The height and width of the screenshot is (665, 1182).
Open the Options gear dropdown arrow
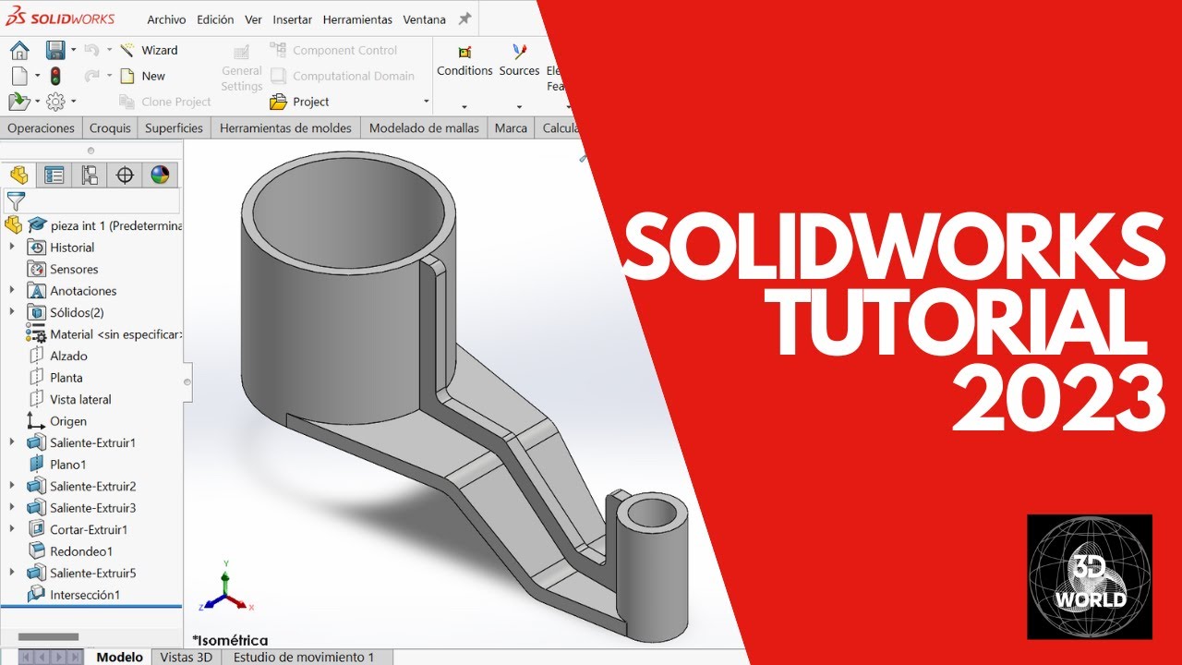(x=73, y=102)
